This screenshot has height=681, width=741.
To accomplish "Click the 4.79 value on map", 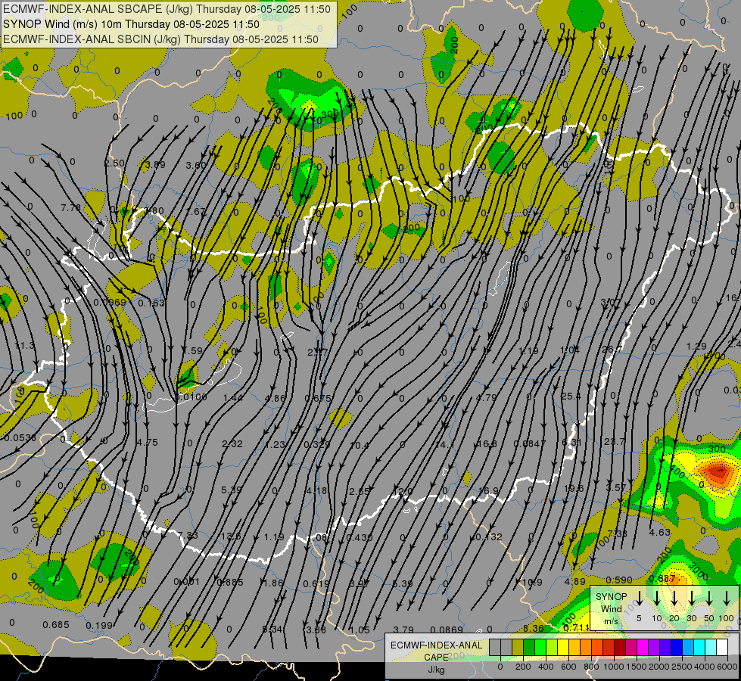I will click(x=486, y=397).
